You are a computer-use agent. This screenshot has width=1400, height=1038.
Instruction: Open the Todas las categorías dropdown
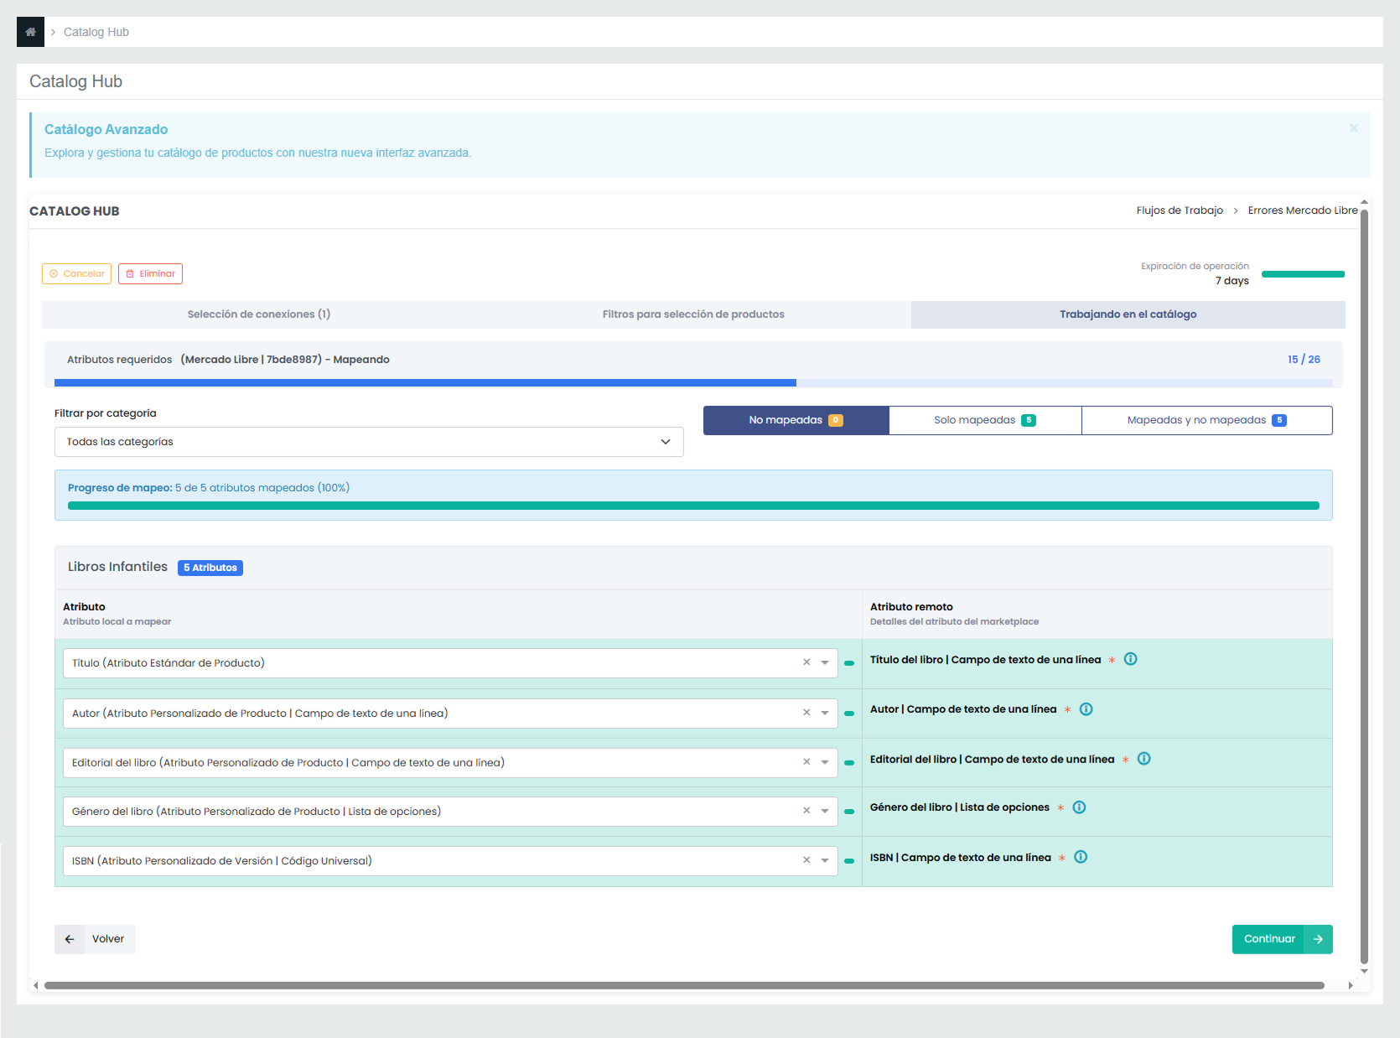(369, 442)
